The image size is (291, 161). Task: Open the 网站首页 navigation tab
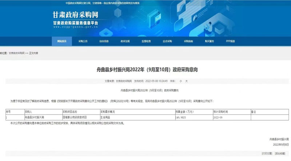point(62,41)
